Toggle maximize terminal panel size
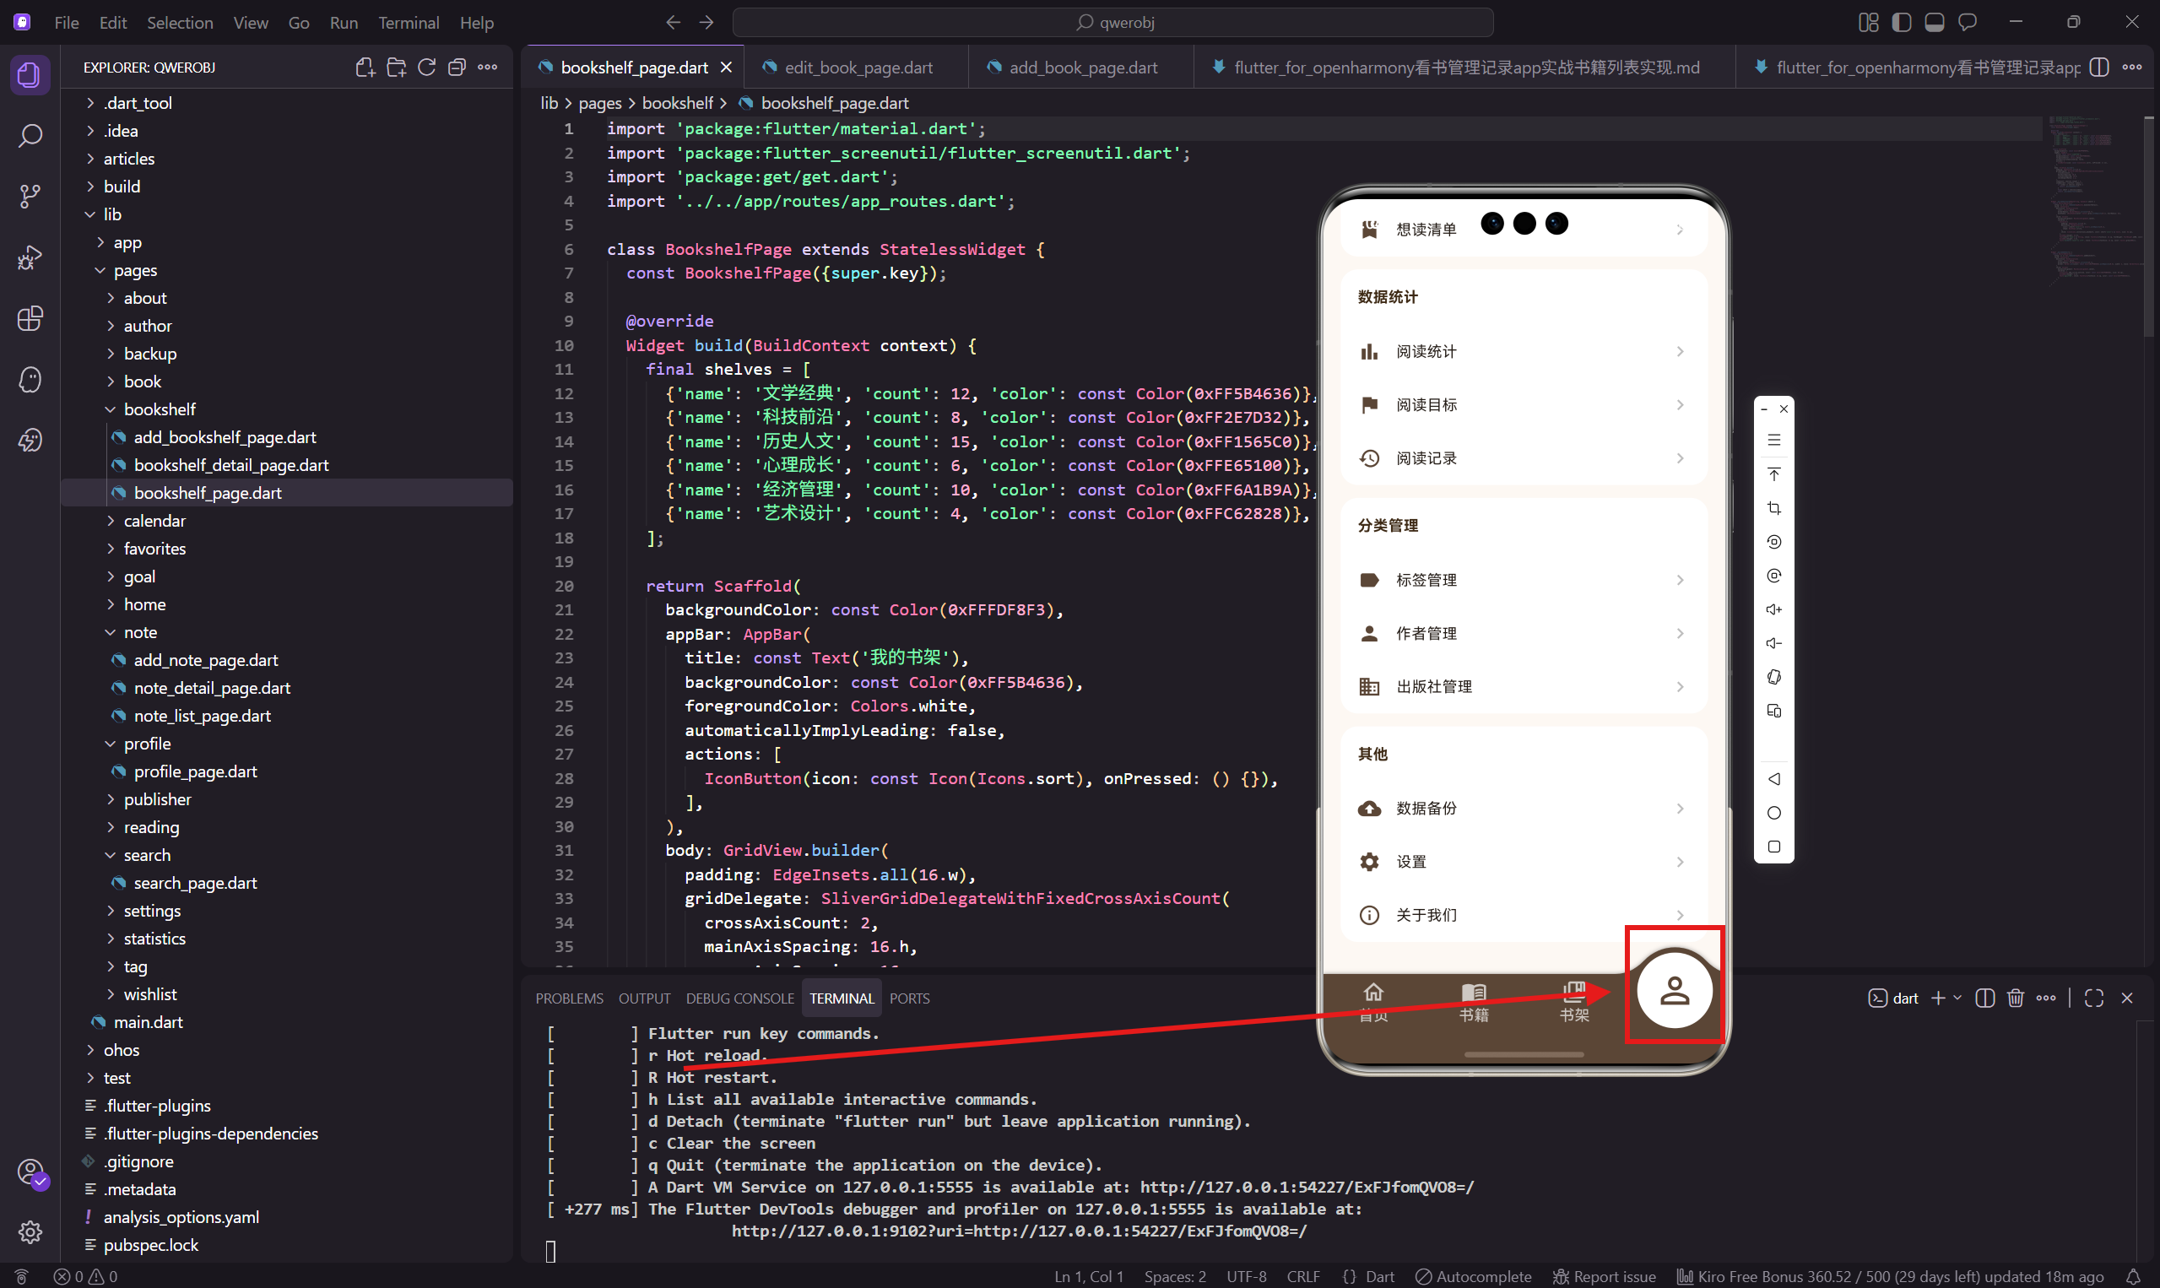2160x1288 pixels. (2094, 998)
